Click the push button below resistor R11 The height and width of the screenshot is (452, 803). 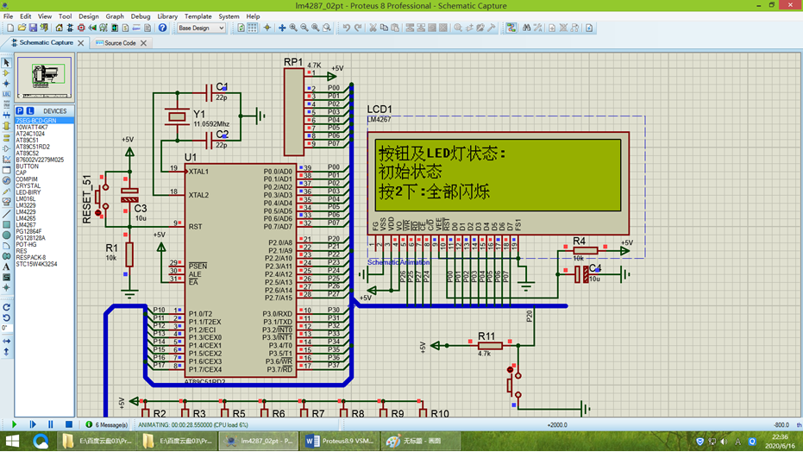pyautogui.click(x=514, y=385)
